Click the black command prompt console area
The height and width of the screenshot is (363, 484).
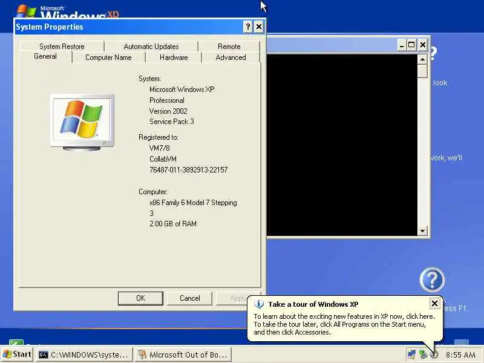pyautogui.click(x=342, y=145)
